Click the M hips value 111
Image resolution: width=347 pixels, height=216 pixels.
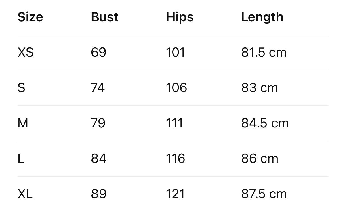pos(174,123)
